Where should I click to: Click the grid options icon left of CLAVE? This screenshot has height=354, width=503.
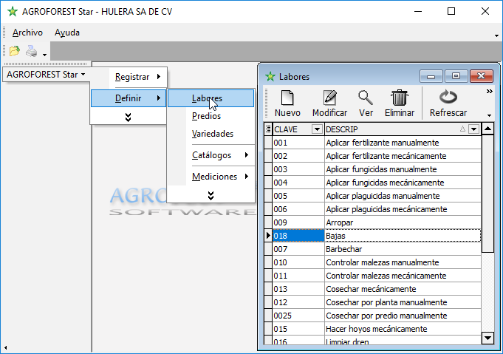point(268,129)
